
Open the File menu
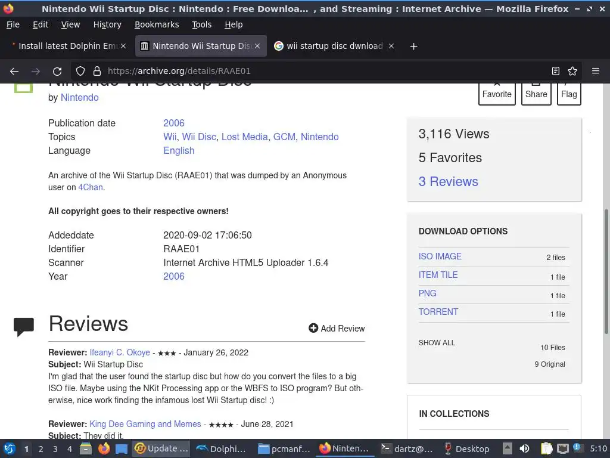coord(13,24)
